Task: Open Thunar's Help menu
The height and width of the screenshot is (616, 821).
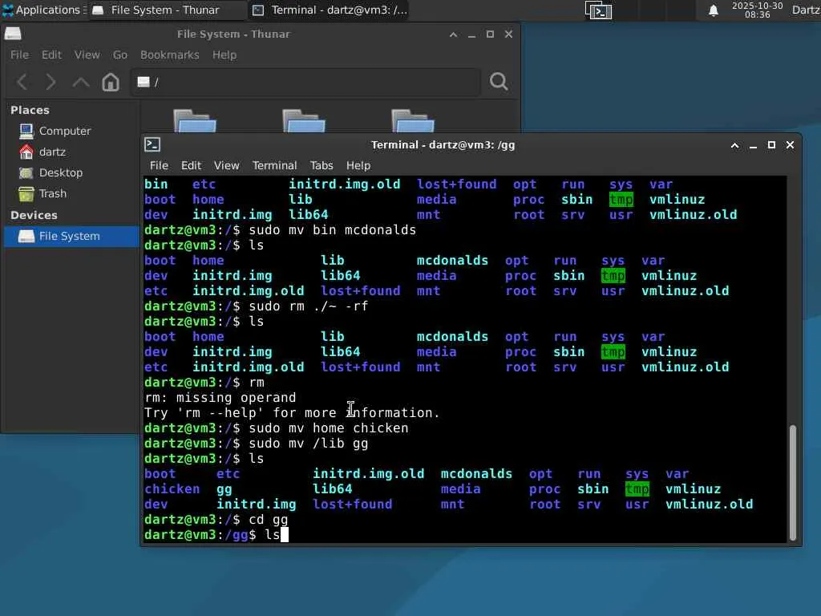Action: pyautogui.click(x=224, y=55)
